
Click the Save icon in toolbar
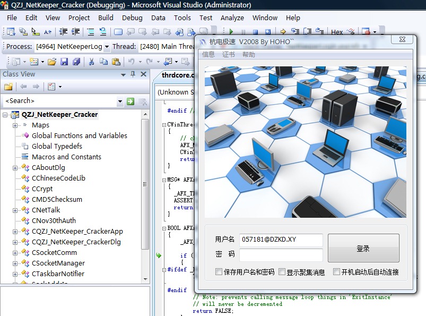point(64,62)
